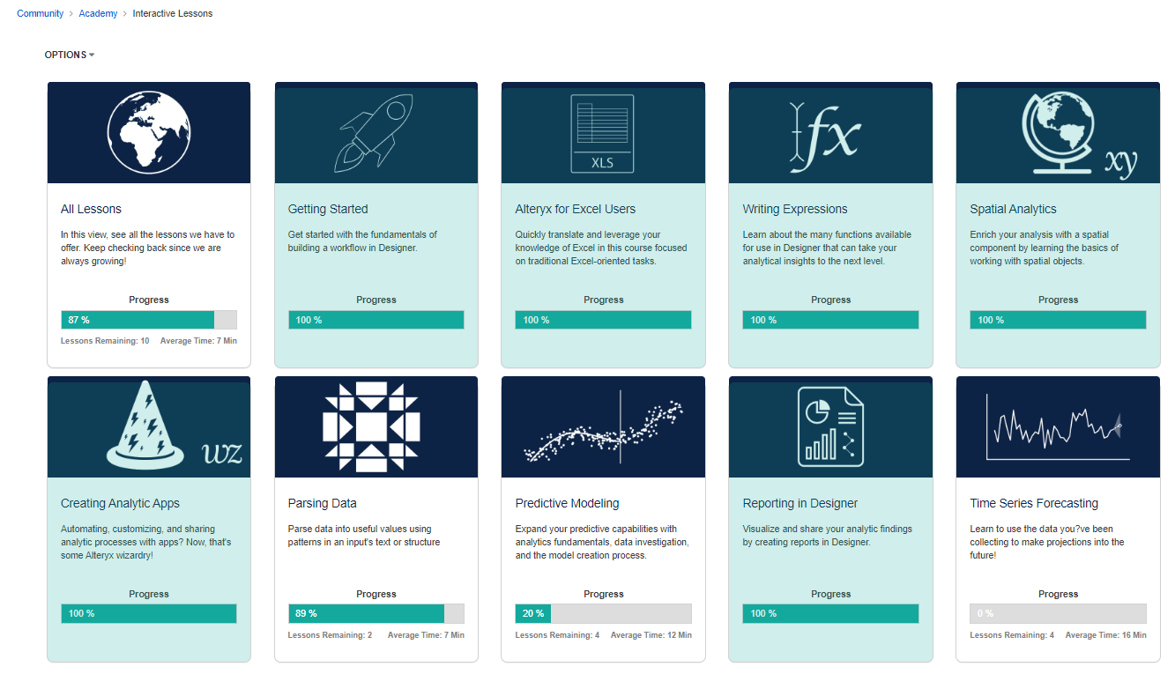Click the XLS spreadsheet icon
Screen dimensions: 1175x674
pos(603,132)
